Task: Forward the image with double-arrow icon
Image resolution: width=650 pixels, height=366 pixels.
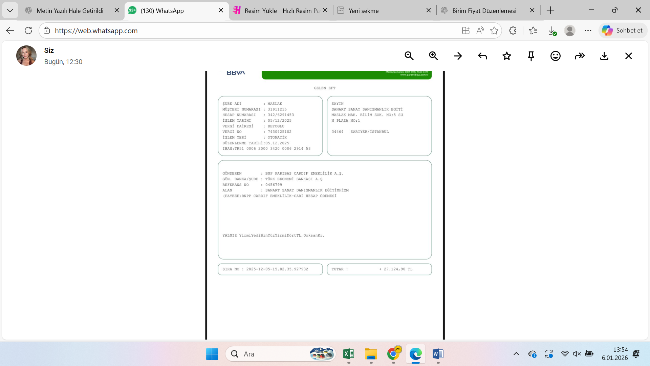Action: click(x=580, y=56)
